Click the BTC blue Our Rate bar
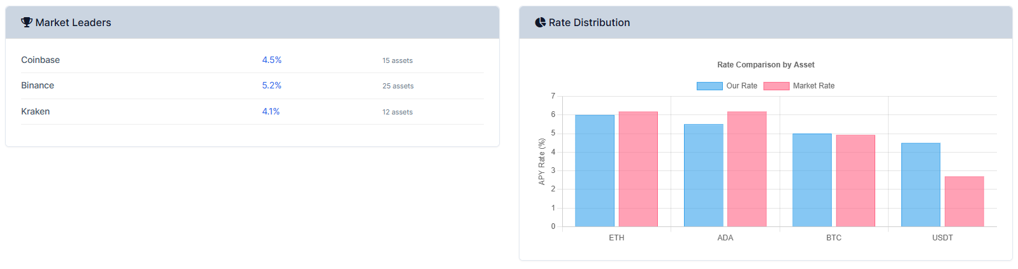Image resolution: width=1018 pixels, height=269 pixels. [x=812, y=180]
